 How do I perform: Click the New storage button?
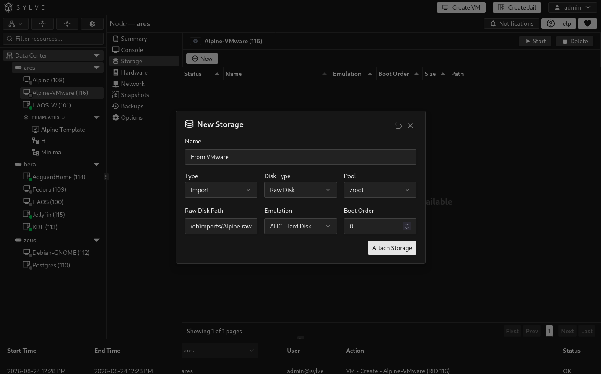(x=202, y=59)
